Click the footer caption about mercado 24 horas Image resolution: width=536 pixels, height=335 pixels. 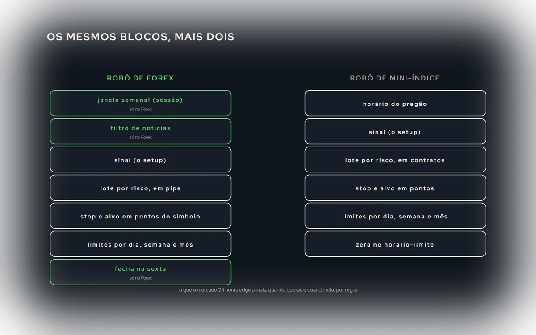tap(268, 290)
